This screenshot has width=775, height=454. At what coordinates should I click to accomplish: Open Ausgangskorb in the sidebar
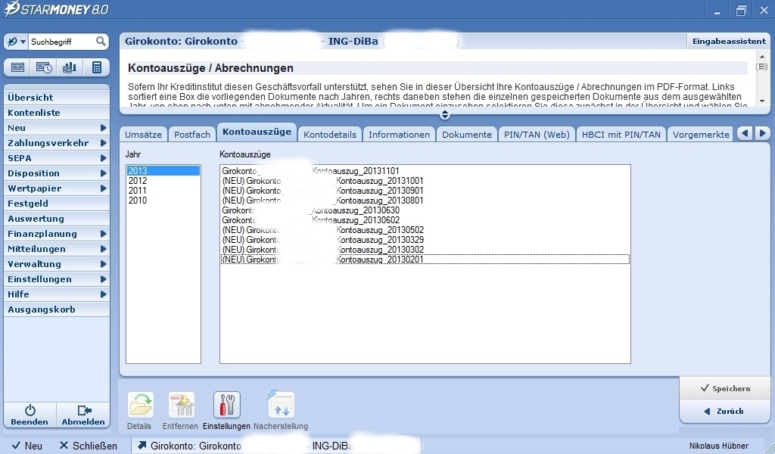(56, 309)
